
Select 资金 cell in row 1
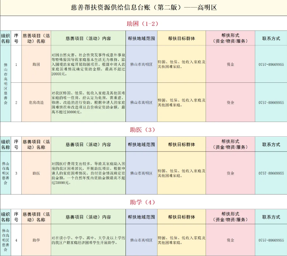click(x=230, y=64)
